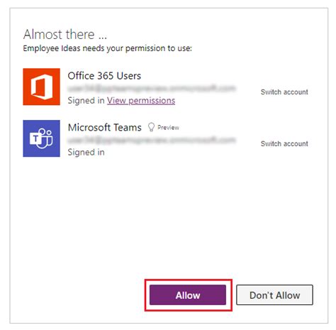Select the Office 365 Users connection title
Image resolution: width=336 pixels, height=330 pixels.
point(104,76)
